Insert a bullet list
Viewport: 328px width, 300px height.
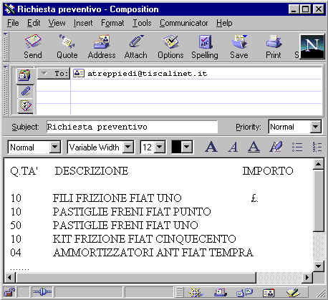(297, 147)
